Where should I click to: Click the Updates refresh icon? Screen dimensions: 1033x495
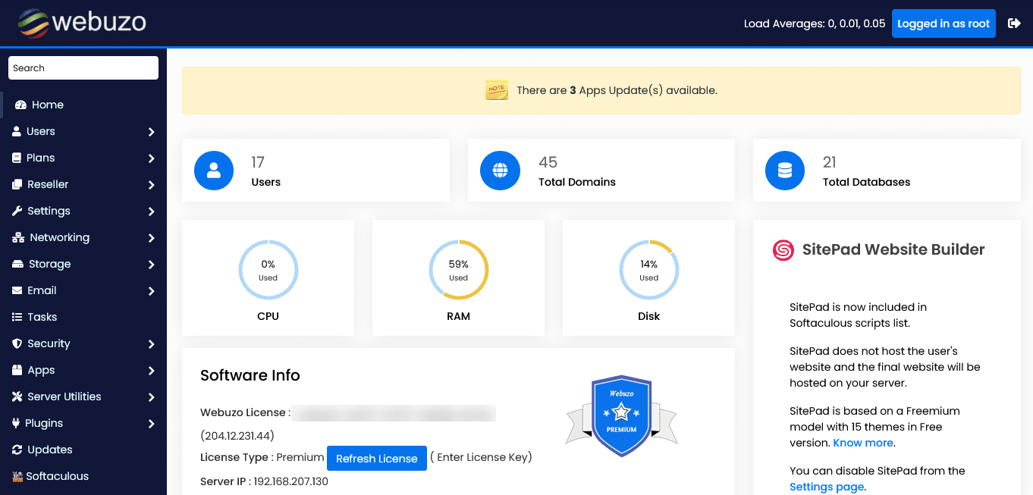pos(17,450)
